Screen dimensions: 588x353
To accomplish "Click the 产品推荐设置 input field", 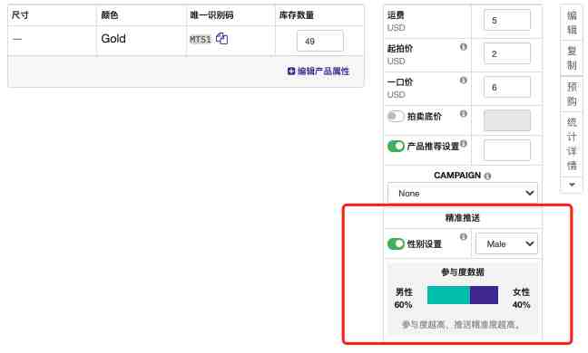I will point(507,150).
